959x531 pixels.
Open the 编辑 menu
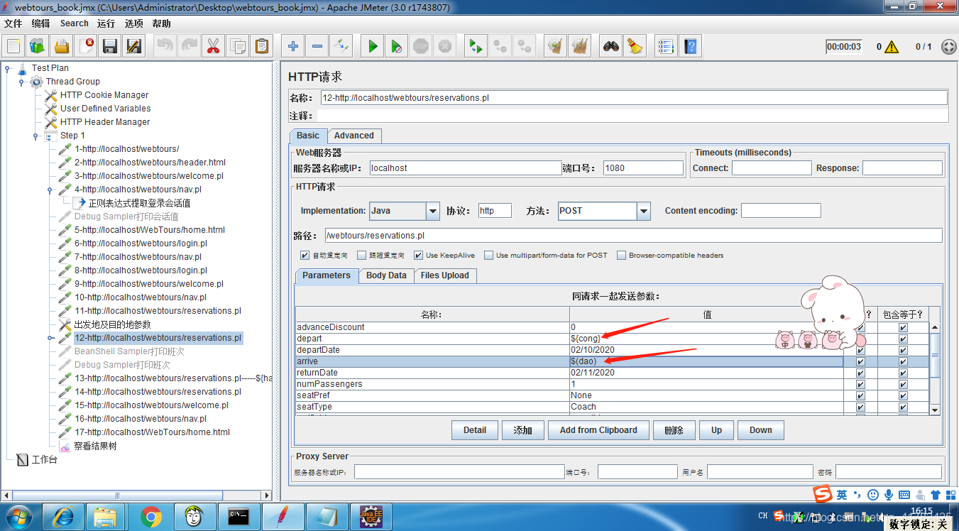[x=41, y=23]
